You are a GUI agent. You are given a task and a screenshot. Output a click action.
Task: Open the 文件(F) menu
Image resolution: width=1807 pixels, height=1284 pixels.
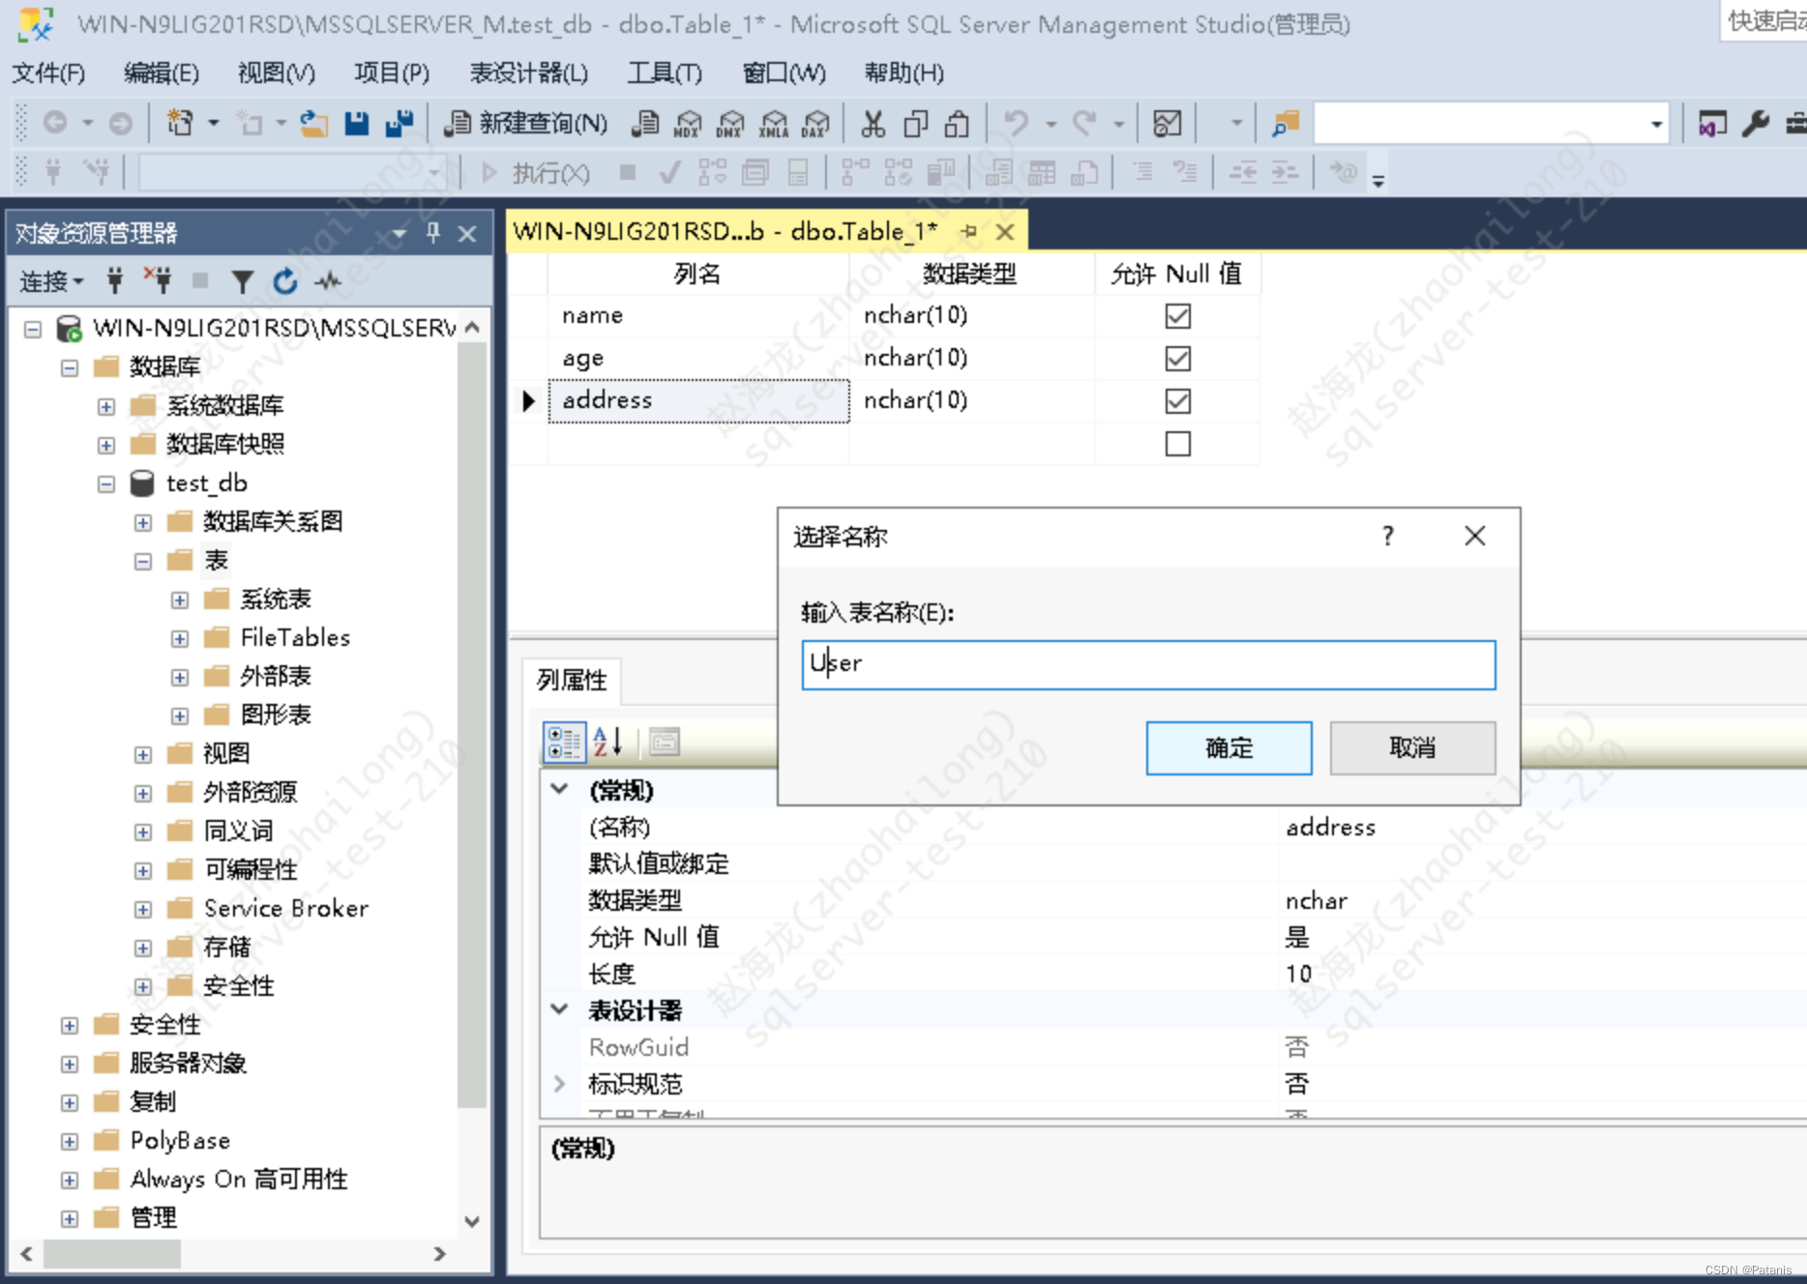point(47,73)
